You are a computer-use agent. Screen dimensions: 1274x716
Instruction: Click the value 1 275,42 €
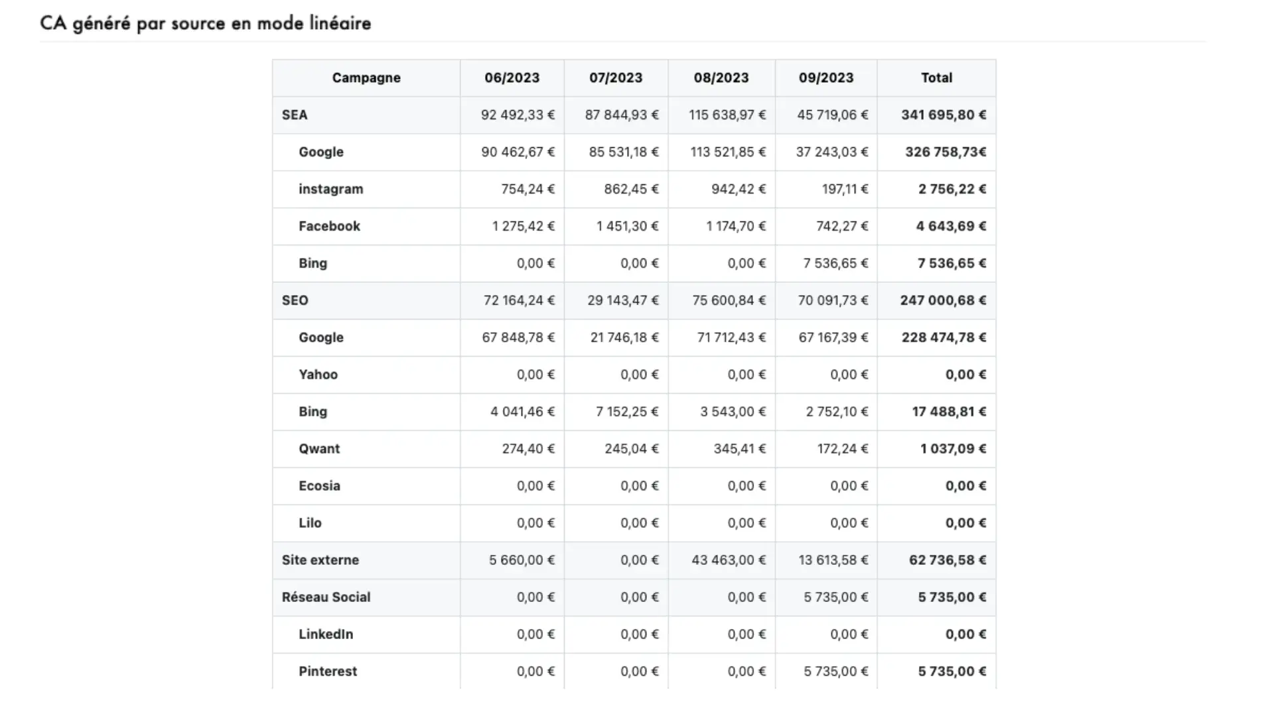pos(524,226)
